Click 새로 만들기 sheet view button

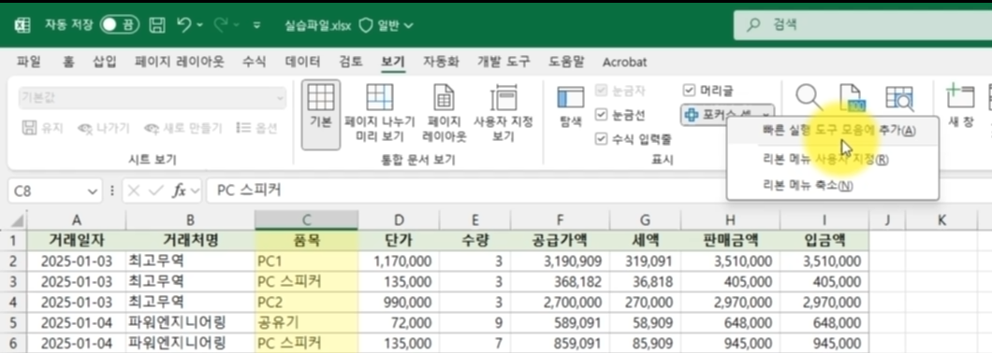pos(183,128)
